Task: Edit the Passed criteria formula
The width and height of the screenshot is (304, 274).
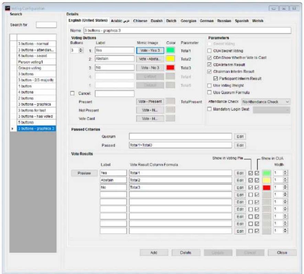Action: coord(240,145)
